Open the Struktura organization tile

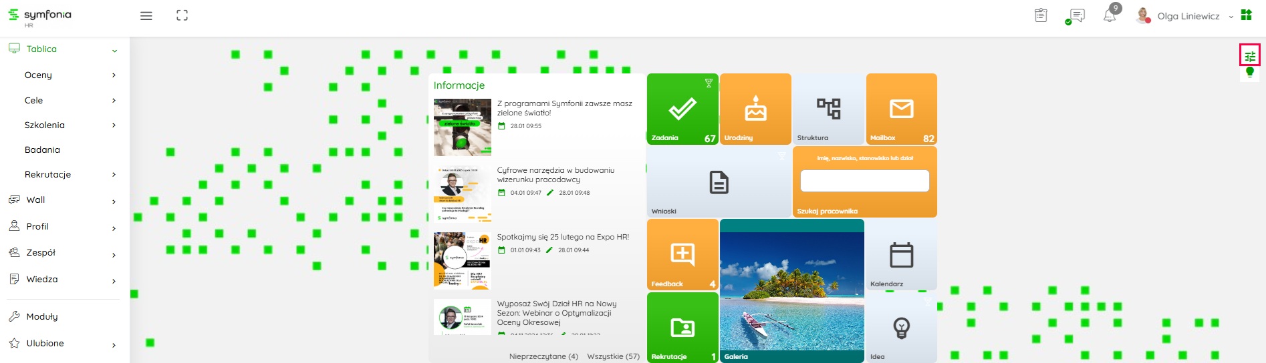[x=828, y=109]
